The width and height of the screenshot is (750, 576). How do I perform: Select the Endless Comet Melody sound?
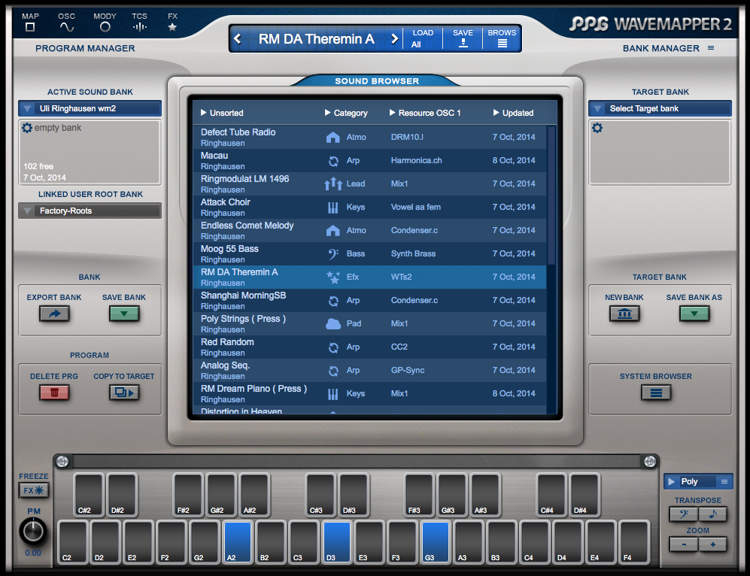pos(370,230)
